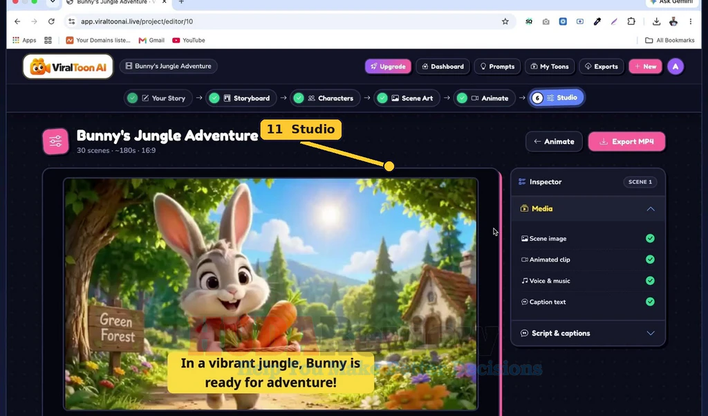Open the Apps bookmark
Viewport: 708px width, 416px height.
pyautogui.click(x=24, y=40)
